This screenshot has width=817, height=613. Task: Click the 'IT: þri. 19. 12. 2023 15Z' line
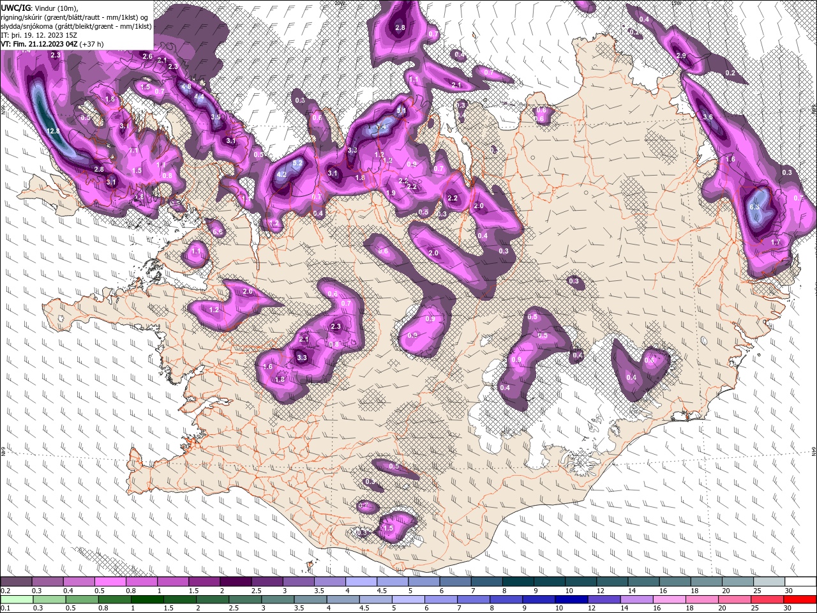coord(39,34)
